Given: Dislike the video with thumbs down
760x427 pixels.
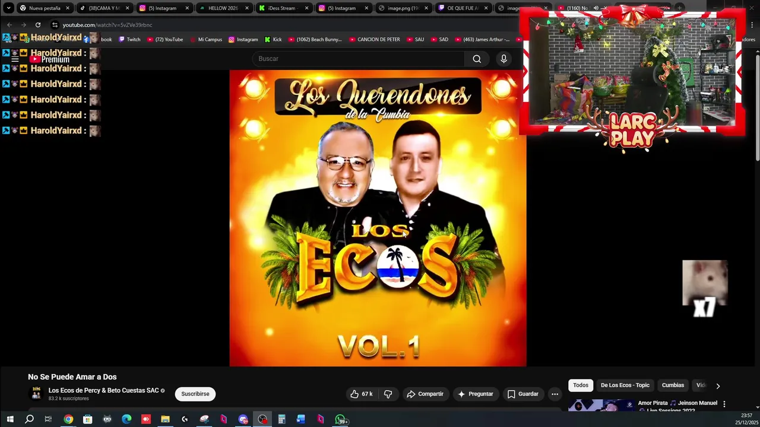Looking at the screenshot, I should click(388, 394).
